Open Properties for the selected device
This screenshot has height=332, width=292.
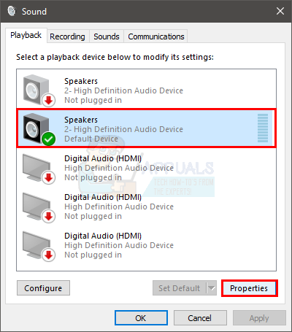(249, 288)
